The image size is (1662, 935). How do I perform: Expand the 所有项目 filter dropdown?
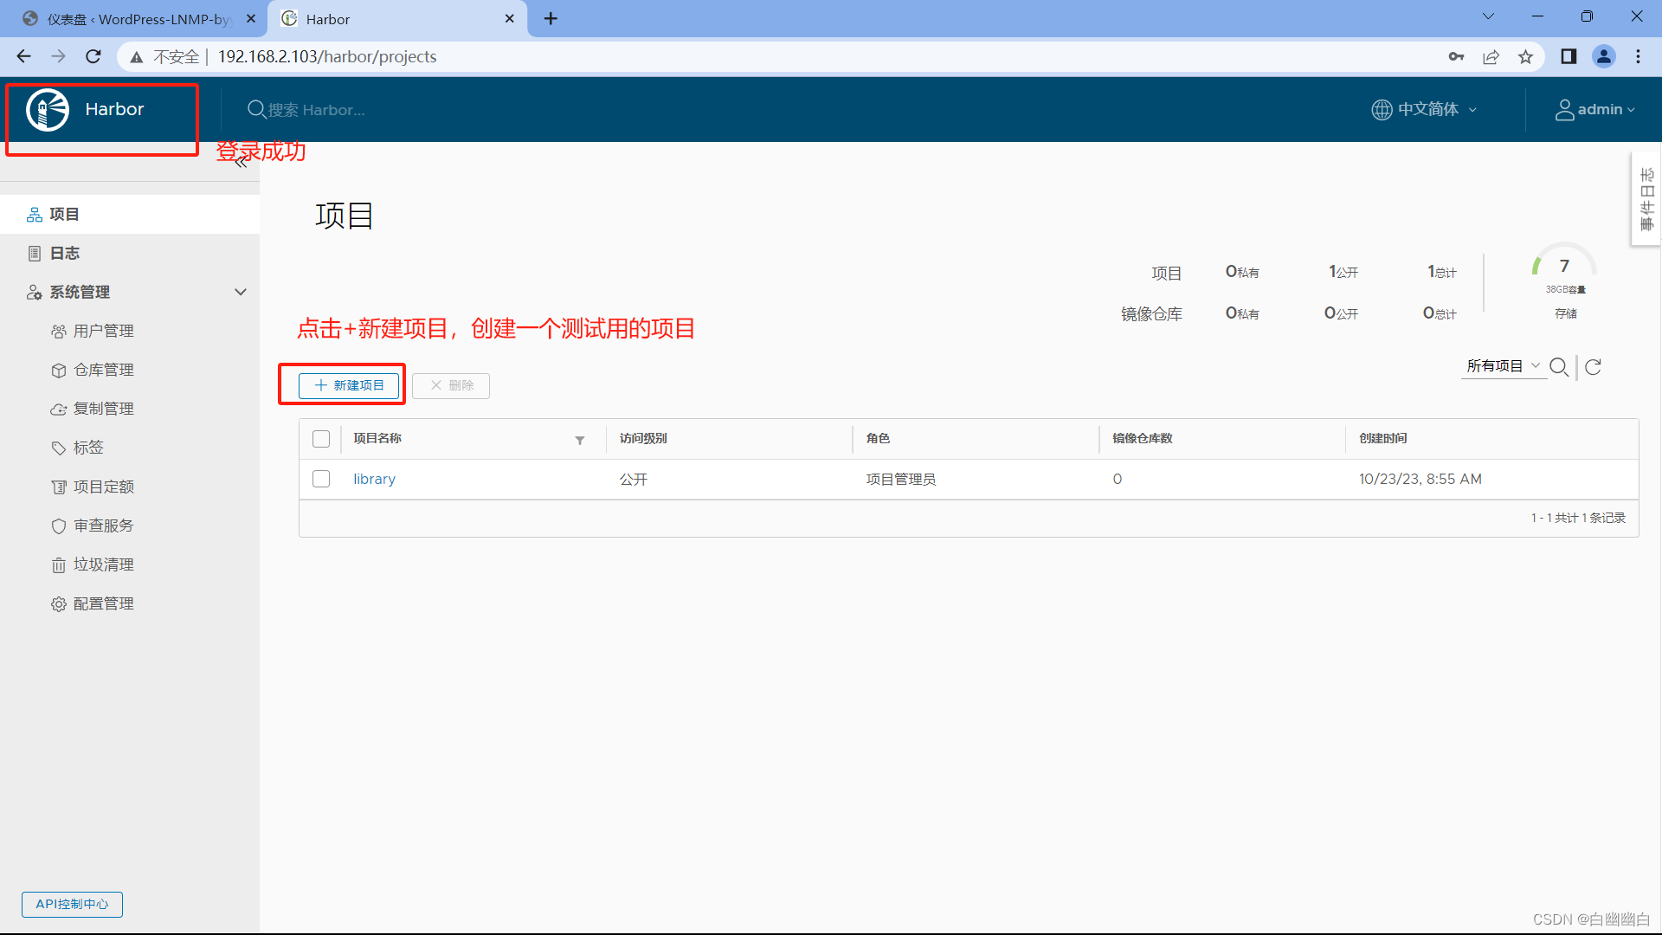point(1503,366)
